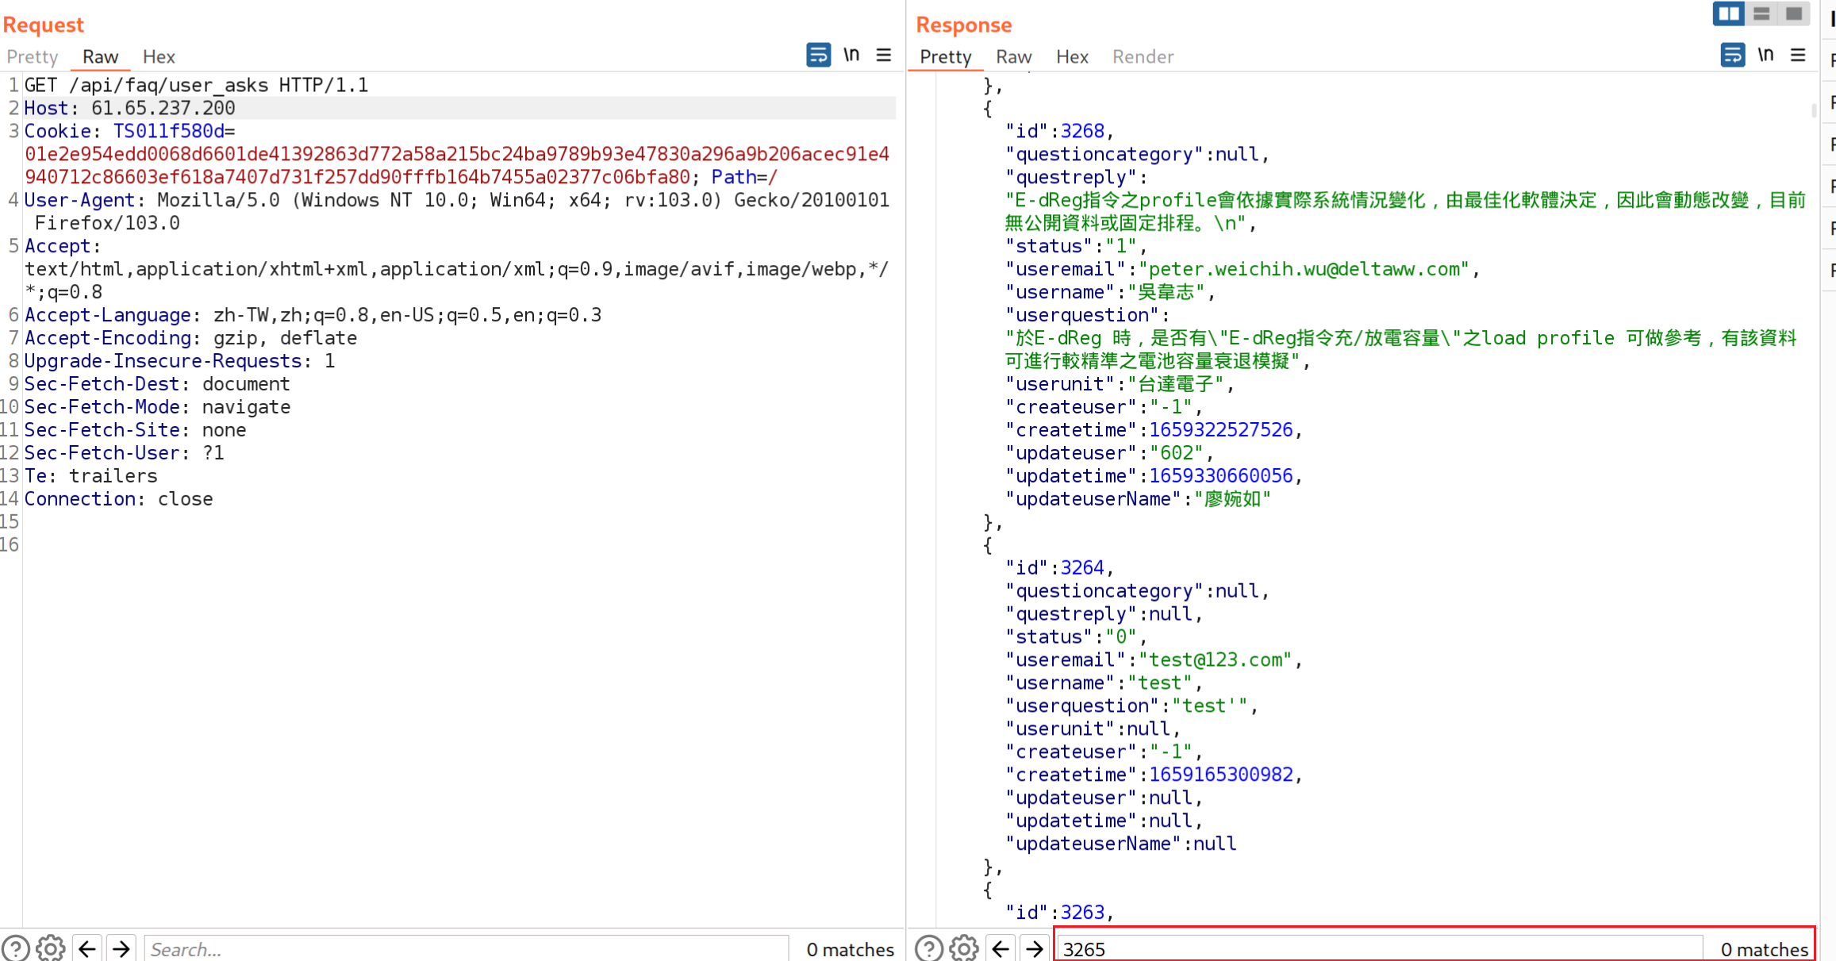The image size is (1836, 961).
Task: Click the id value 3264 in response
Action: click(1082, 568)
